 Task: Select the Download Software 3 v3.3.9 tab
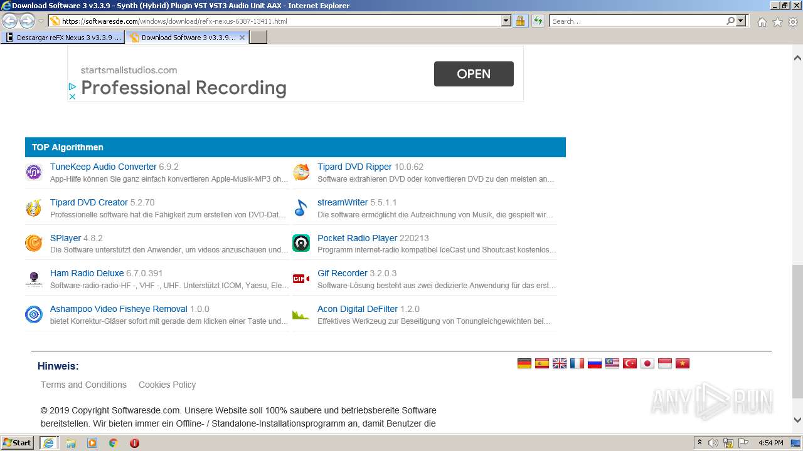[x=187, y=38]
